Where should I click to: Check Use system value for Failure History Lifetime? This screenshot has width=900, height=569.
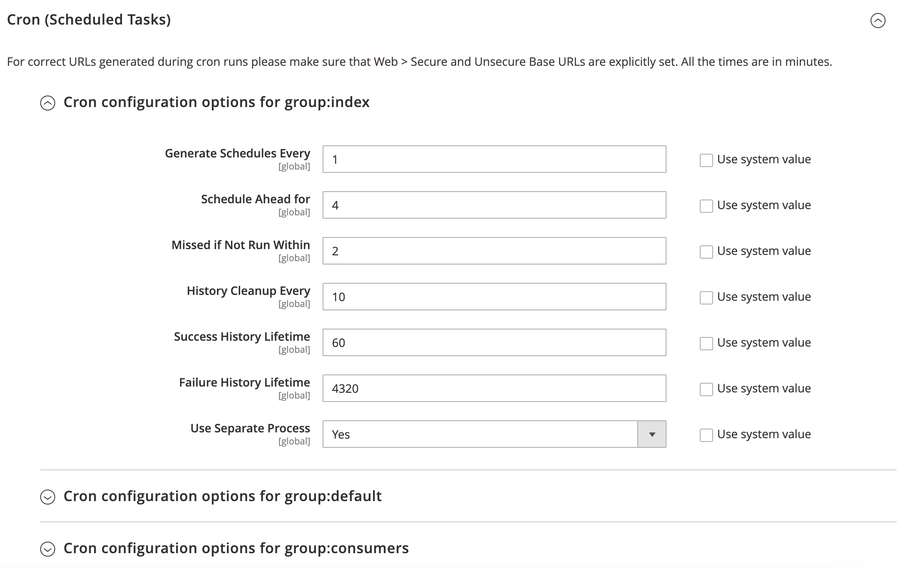point(706,389)
